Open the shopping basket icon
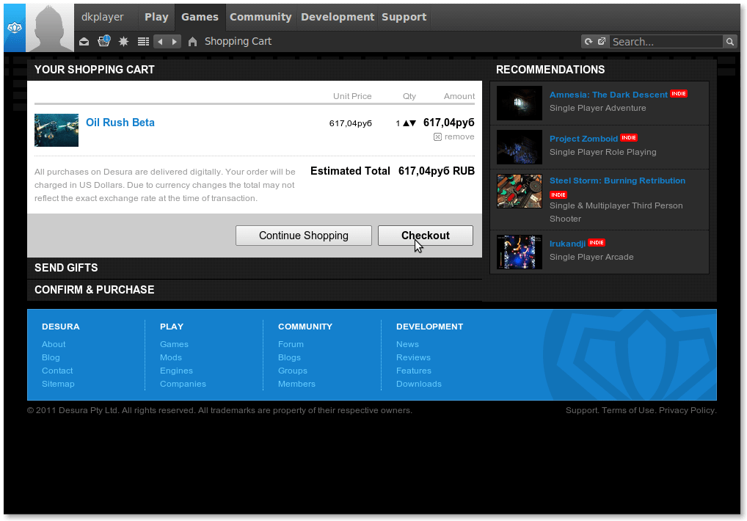 click(104, 41)
